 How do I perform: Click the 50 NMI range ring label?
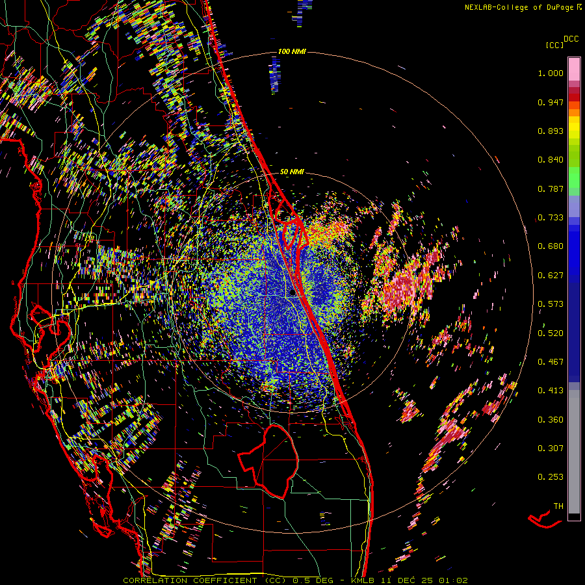[292, 172]
